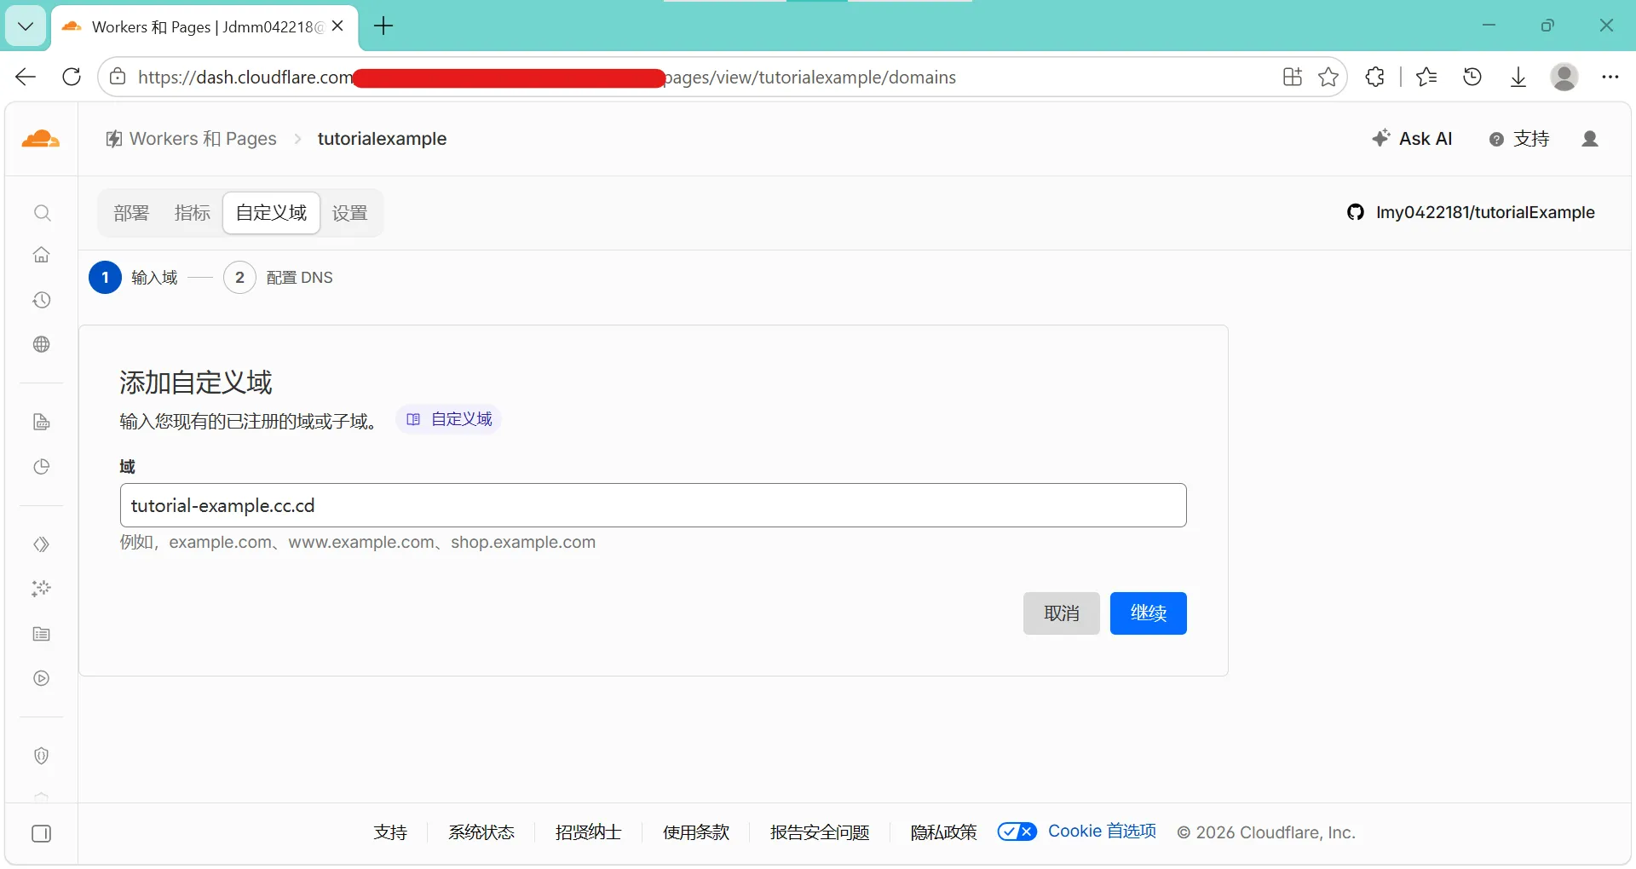
Task: Open the shield security icon in sidebar
Action: point(42,756)
